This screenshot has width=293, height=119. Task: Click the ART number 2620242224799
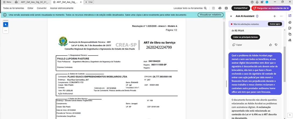(x=159, y=47)
